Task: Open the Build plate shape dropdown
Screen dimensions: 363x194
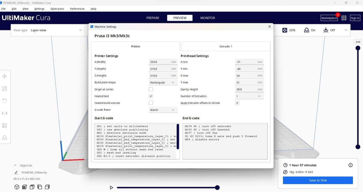Action: (163, 83)
